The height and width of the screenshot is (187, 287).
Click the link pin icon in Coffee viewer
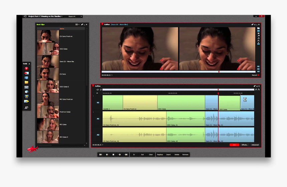pos(252,24)
